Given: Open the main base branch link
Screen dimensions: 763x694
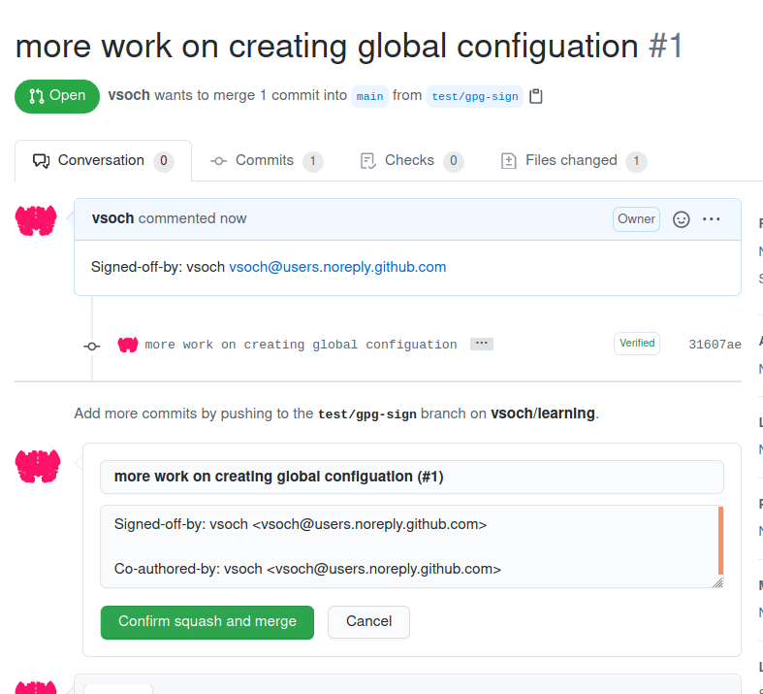Looking at the screenshot, I should tap(369, 96).
